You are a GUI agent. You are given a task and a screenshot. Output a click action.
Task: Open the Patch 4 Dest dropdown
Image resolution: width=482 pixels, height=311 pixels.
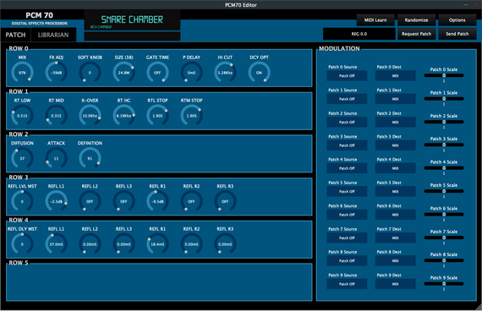395,168
